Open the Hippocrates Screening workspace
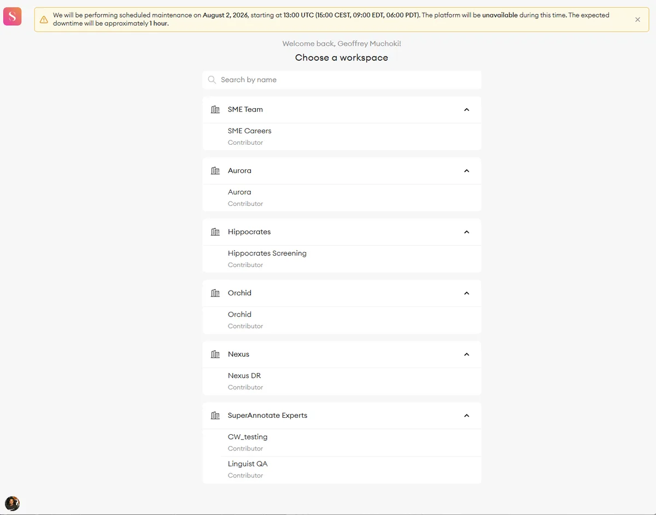This screenshot has height=515, width=656. click(342, 259)
